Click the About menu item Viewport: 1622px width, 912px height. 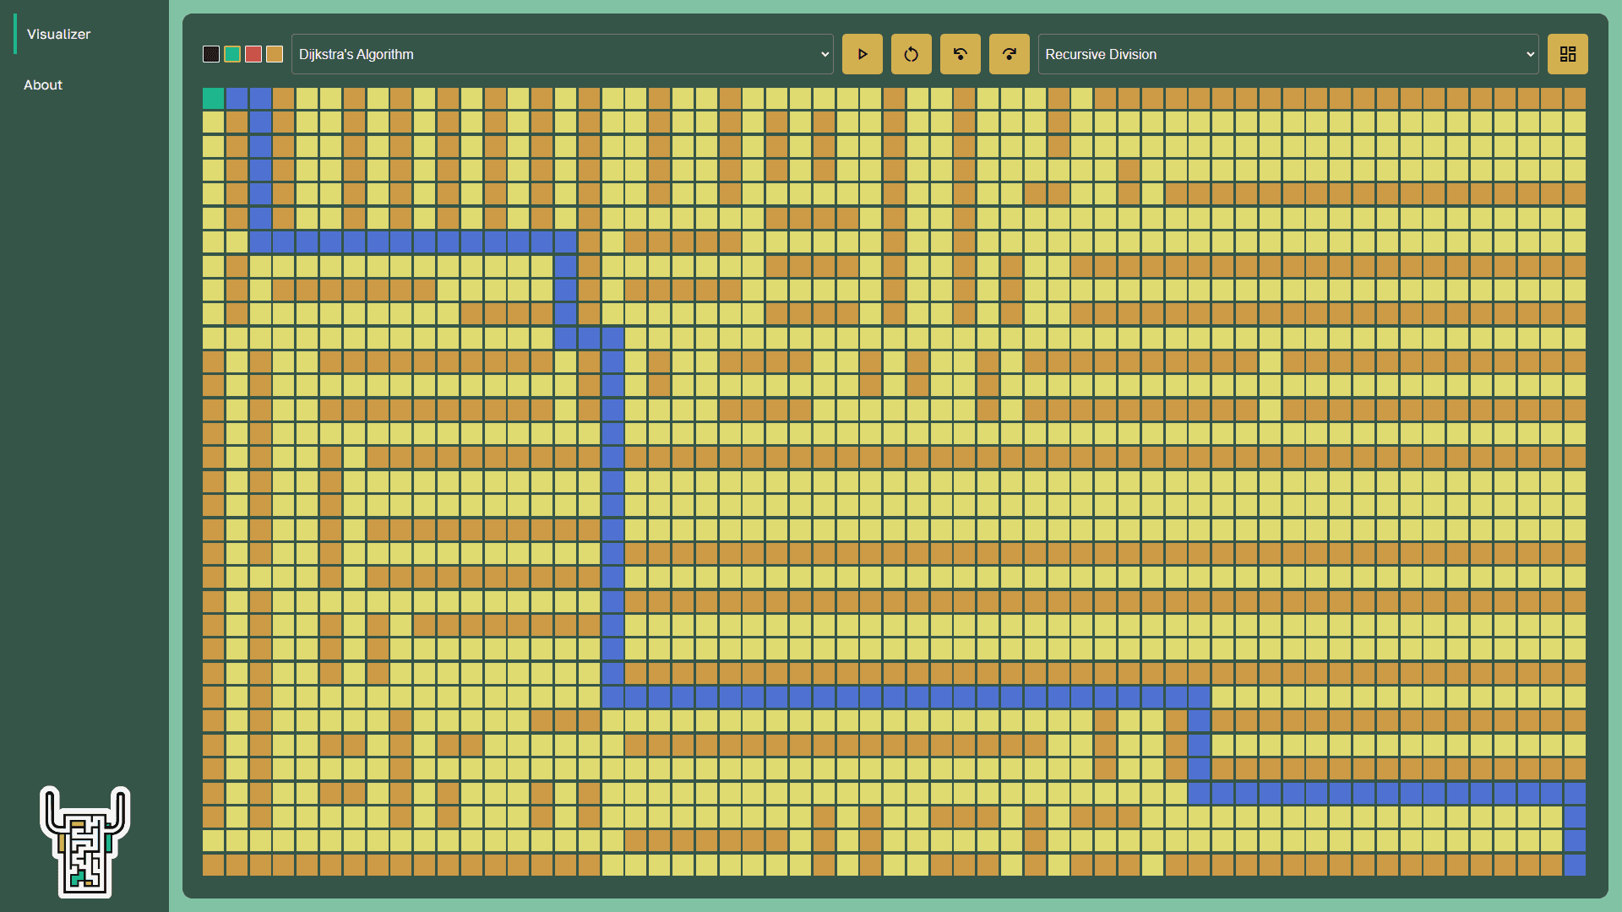pos(42,84)
